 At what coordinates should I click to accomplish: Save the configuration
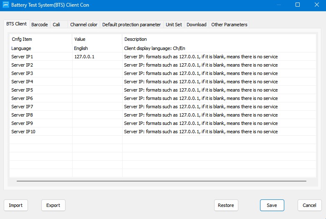272,205
